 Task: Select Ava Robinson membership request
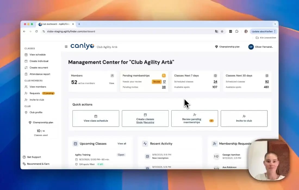(229, 167)
